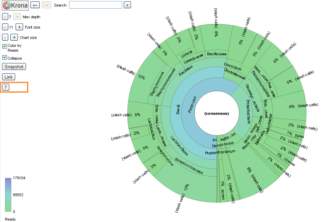
Task: Clear search with the x button
Action: [x=128, y=5]
